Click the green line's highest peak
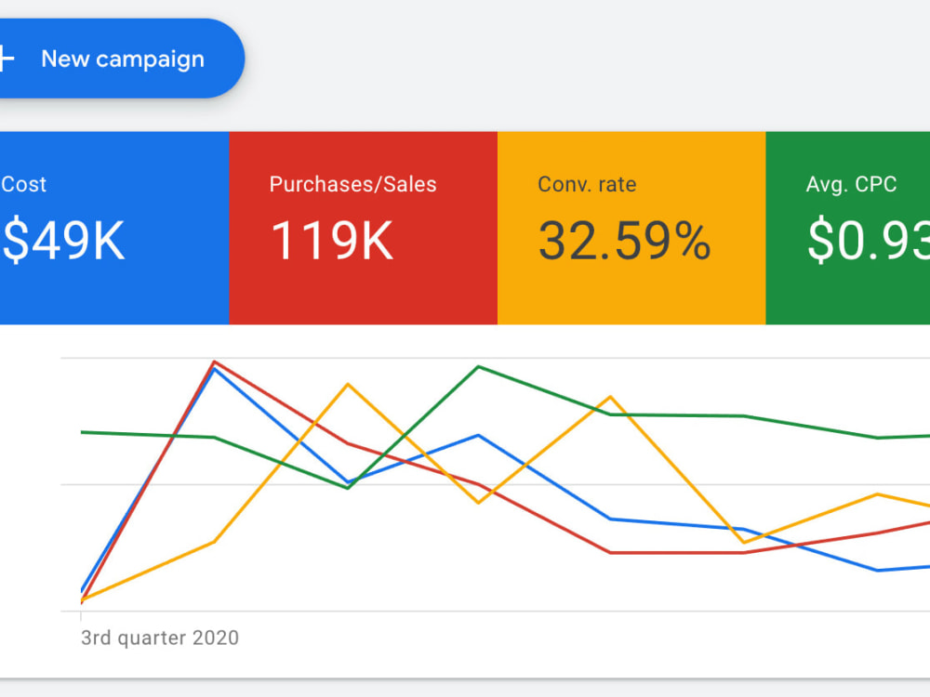 479,367
